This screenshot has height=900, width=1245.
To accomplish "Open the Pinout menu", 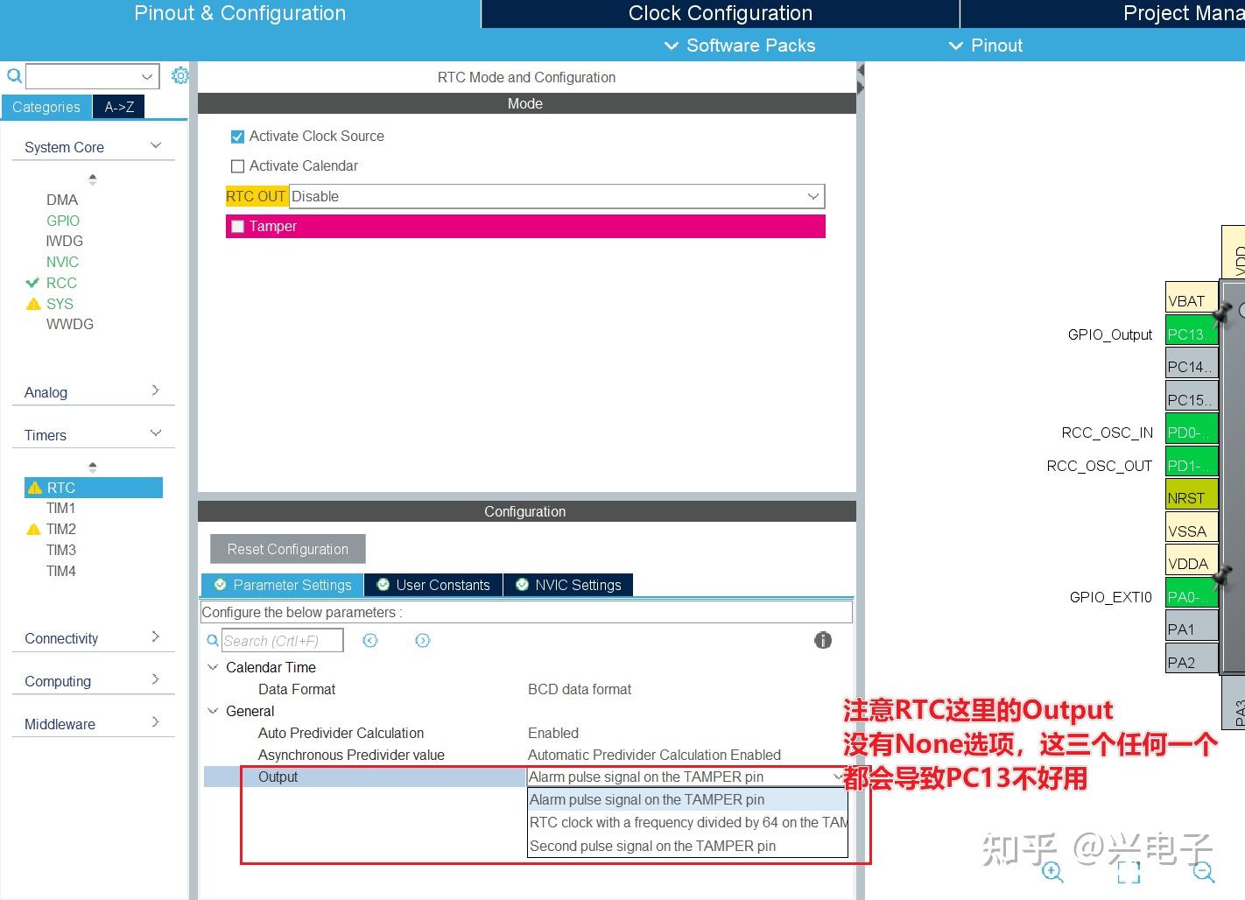I will tap(986, 46).
